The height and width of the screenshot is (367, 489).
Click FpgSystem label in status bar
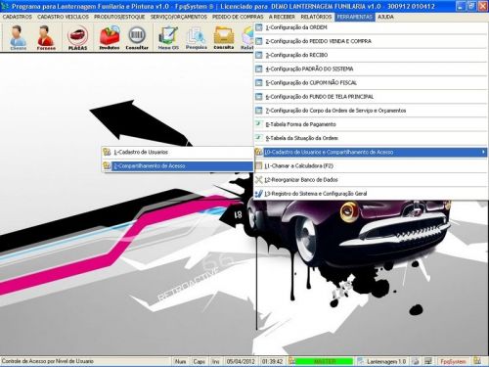[x=453, y=361]
